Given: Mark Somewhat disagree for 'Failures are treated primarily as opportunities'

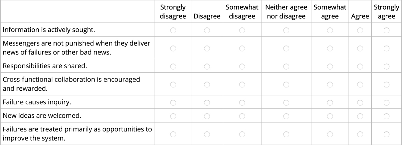Looking at the screenshot, I should point(242,134).
